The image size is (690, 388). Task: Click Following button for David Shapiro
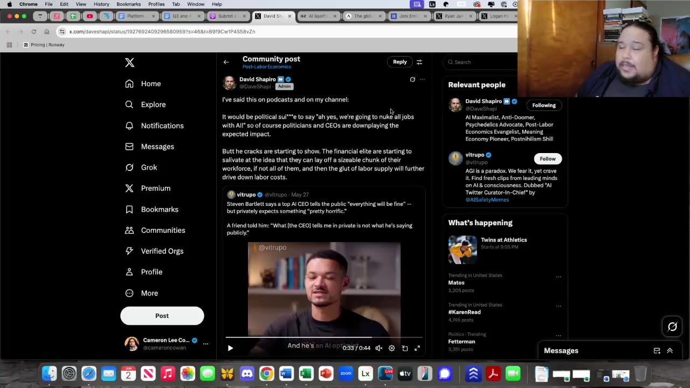point(544,105)
